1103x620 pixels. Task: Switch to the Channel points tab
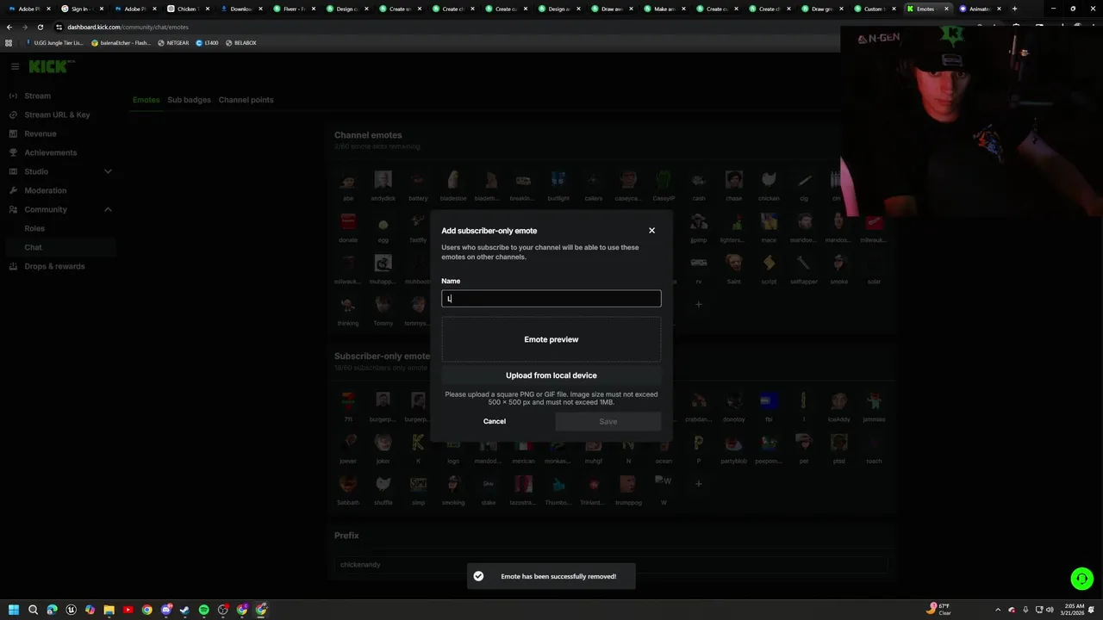tap(246, 100)
